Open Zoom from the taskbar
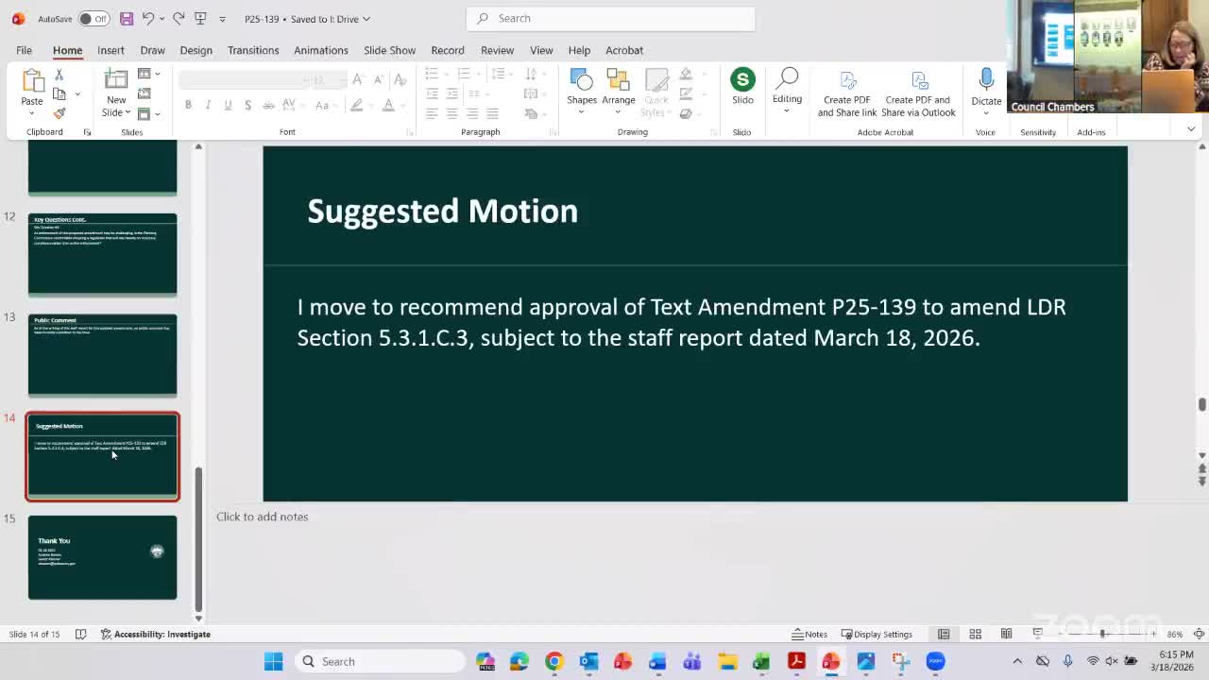 coord(935,661)
